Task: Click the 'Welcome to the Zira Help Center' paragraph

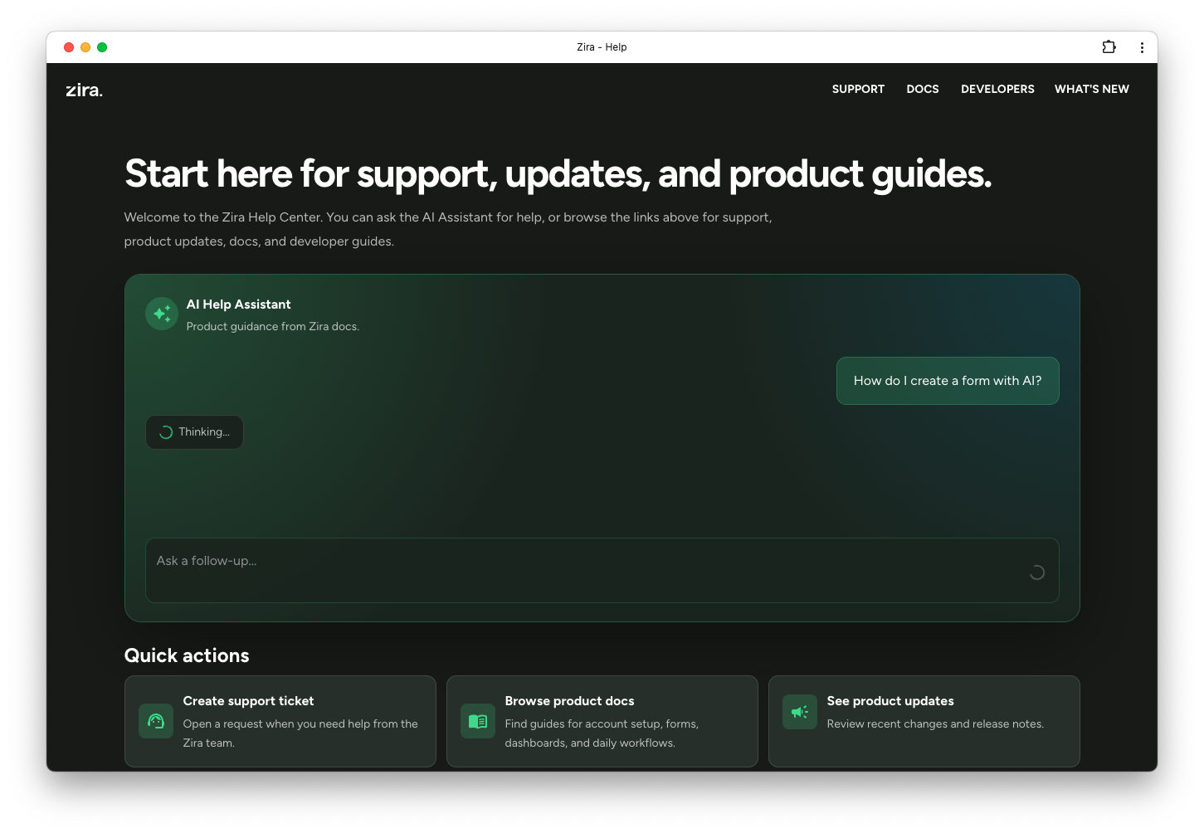Action: click(448, 229)
